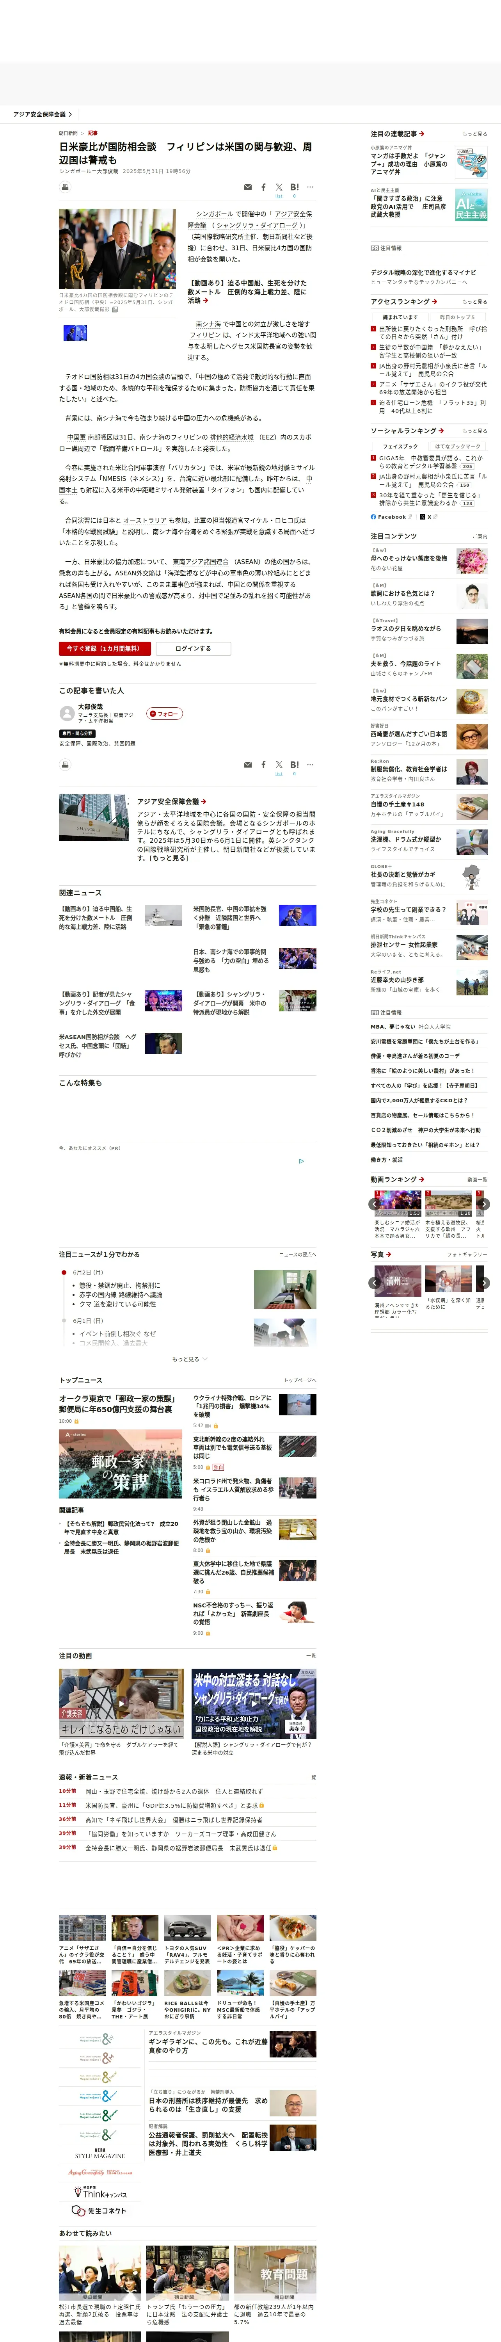Image resolution: width=501 pixels, height=2342 pixels.
Task: Click the Facebook icon below the author profile
Action: pyautogui.click(x=264, y=765)
